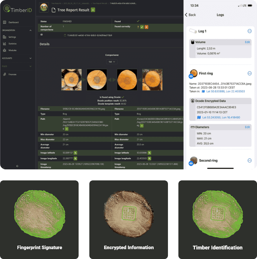This screenshot has width=257, height=259.
Task: Collapse sidebar with the left arrow
Action: point(17,166)
